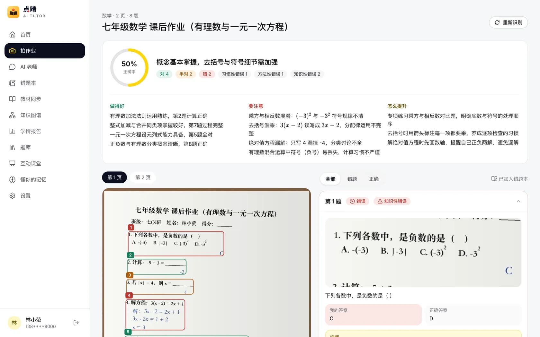The height and width of the screenshot is (337, 540).
Task: Click the 我的答案 C box
Action: (x=373, y=315)
